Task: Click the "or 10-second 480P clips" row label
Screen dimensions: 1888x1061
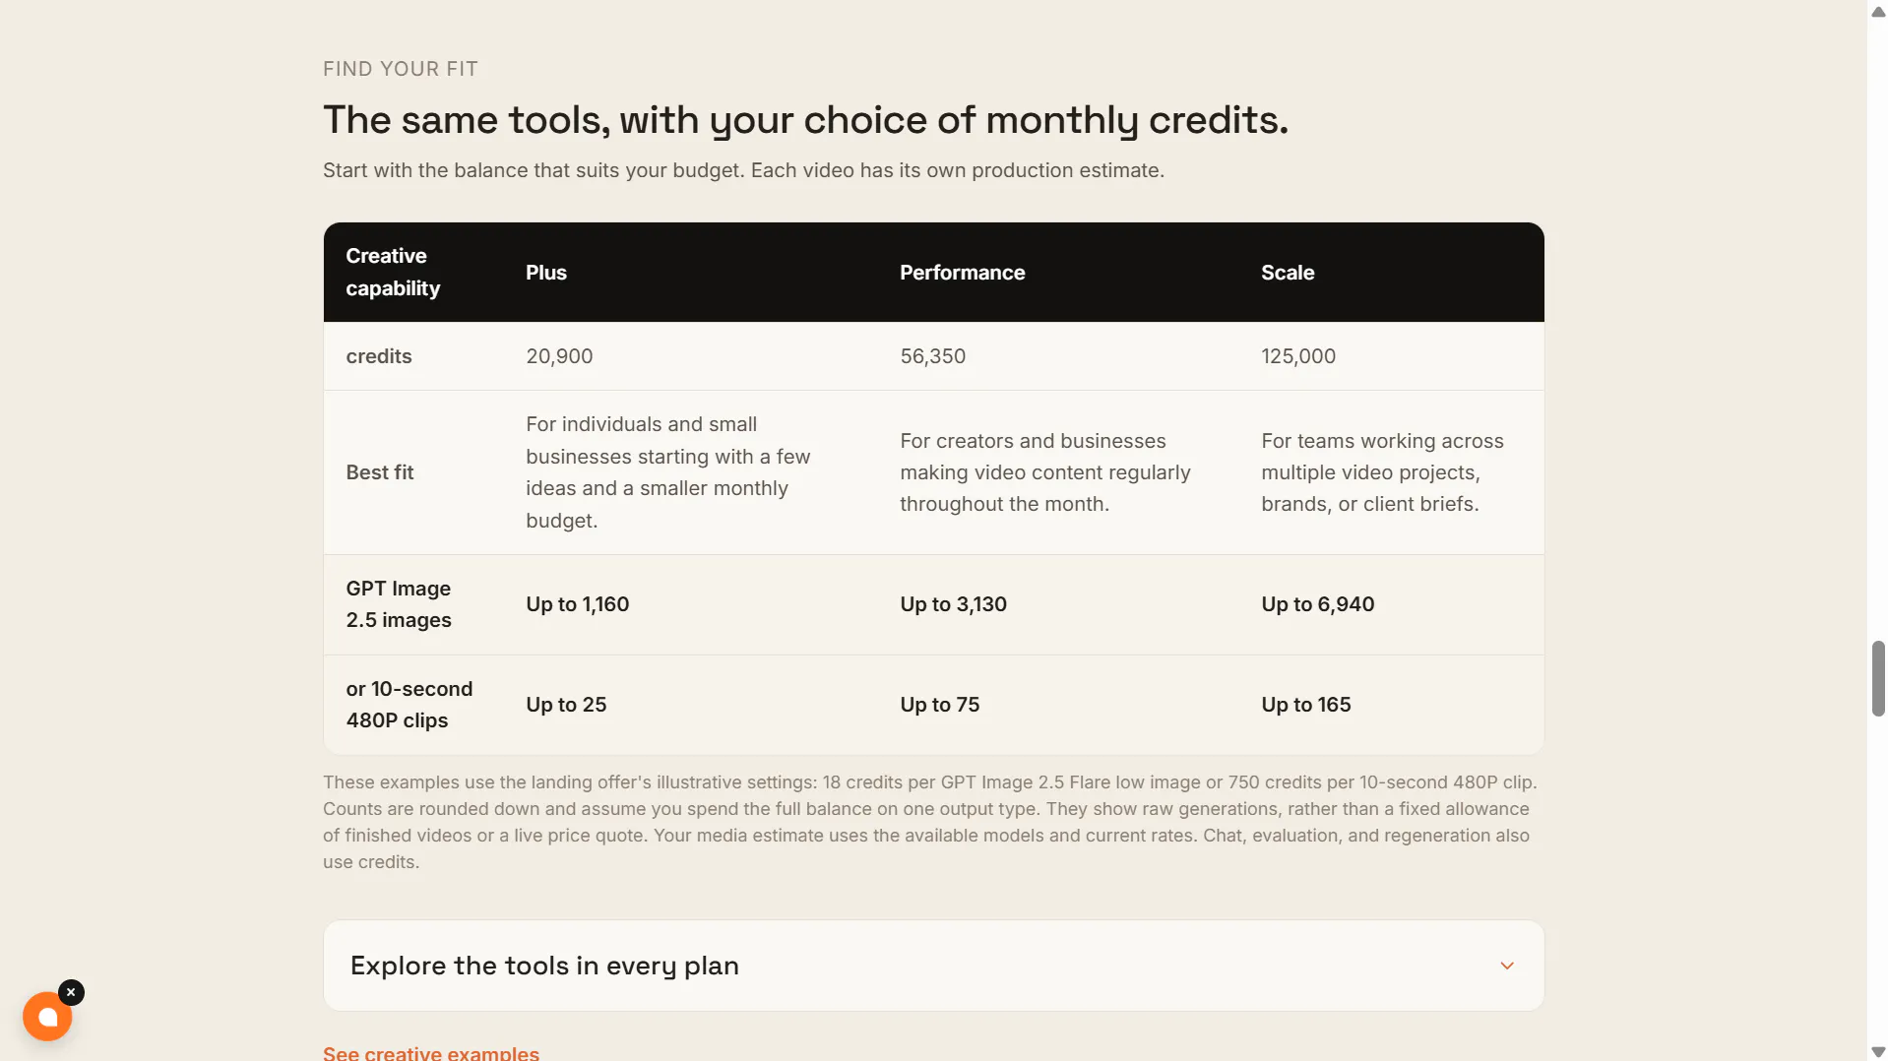Action: click(x=409, y=705)
